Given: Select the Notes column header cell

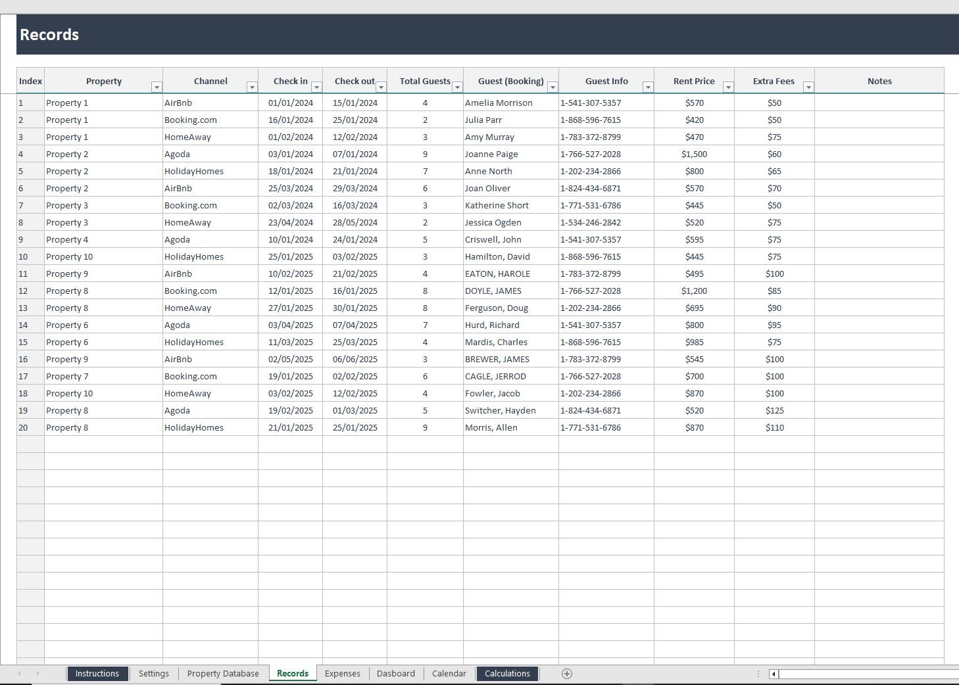Looking at the screenshot, I should (879, 82).
